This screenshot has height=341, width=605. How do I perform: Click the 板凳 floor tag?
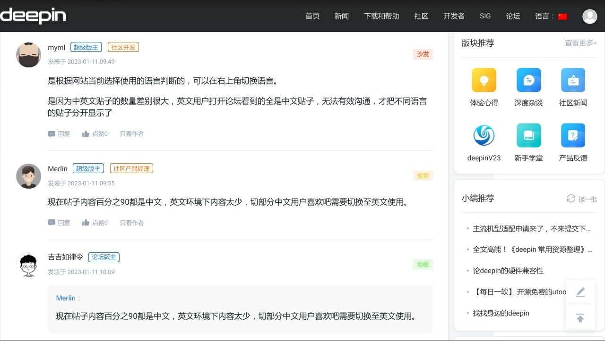[x=423, y=176]
